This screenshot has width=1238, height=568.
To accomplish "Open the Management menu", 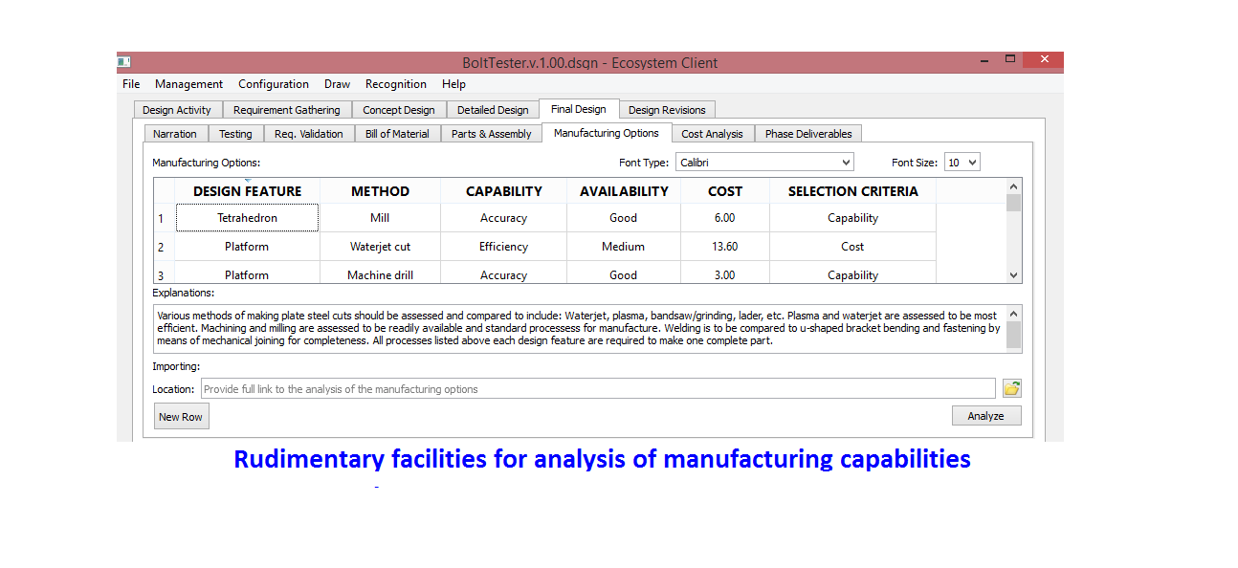I will click(x=188, y=84).
